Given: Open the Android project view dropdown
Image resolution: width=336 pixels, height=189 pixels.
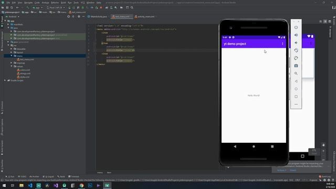Looking at the screenshot, I should point(13,16).
